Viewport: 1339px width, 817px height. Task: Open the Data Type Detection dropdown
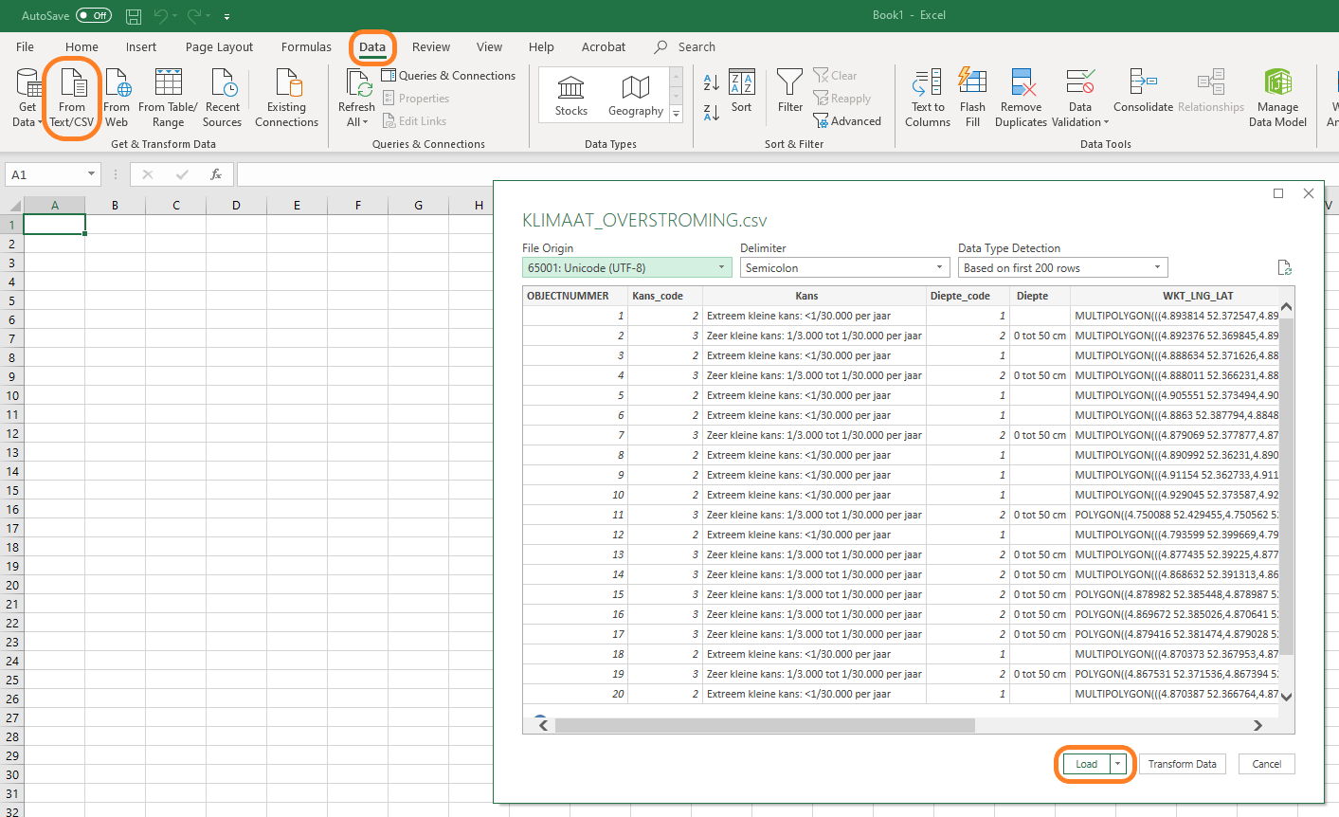[x=1061, y=266]
